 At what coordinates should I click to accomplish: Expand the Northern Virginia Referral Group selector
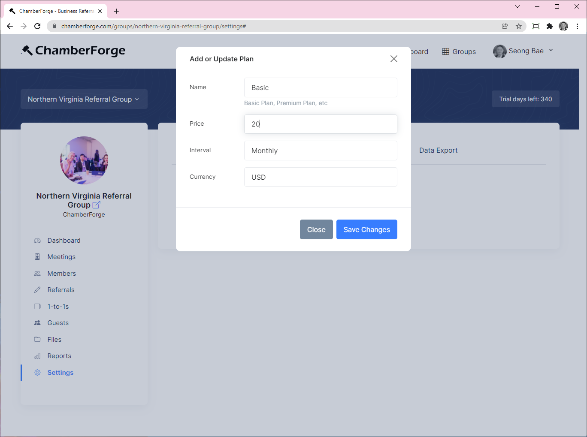[84, 99]
